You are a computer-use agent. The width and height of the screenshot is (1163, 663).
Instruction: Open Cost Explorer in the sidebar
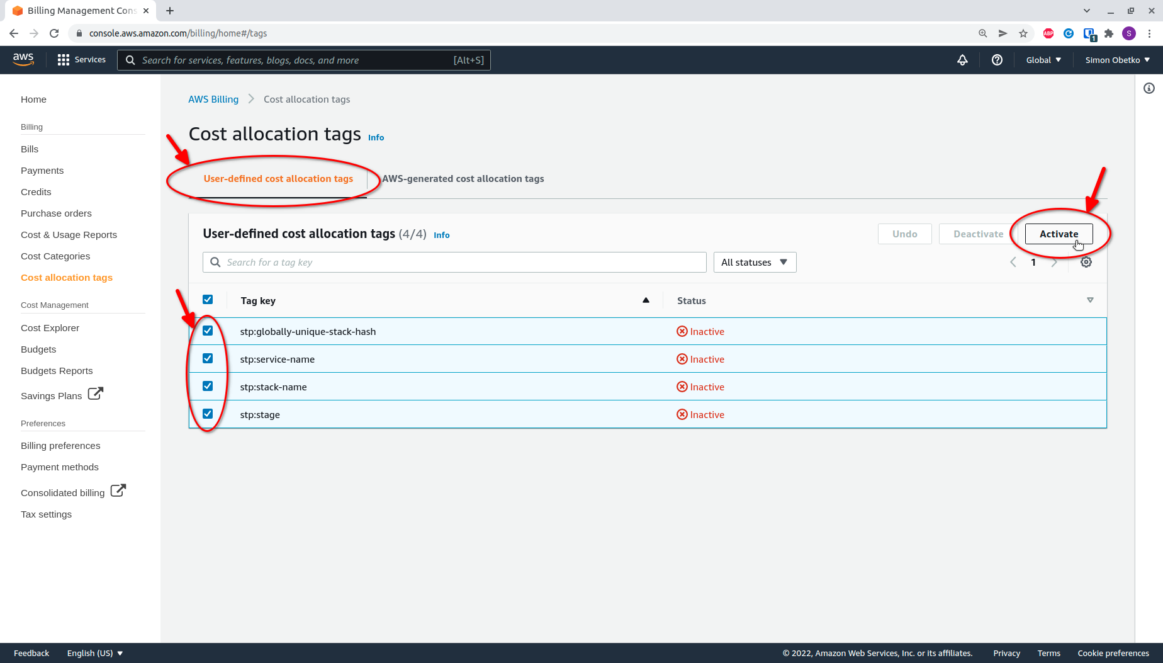(50, 328)
